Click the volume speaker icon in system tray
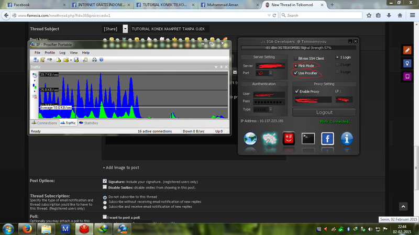 (x=370, y=229)
